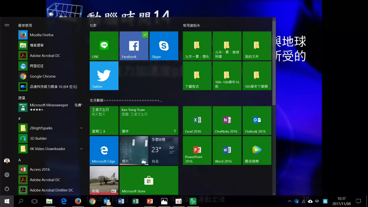Open PowerPoint from the taskbar
The image size is (368, 207).
point(150,201)
